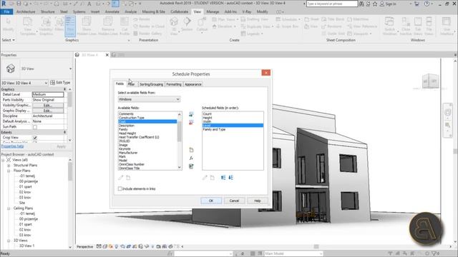Click the add calculated parameter fx icon

(x=191, y=158)
